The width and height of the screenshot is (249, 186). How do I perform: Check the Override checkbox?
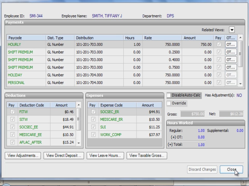(x=169, y=103)
